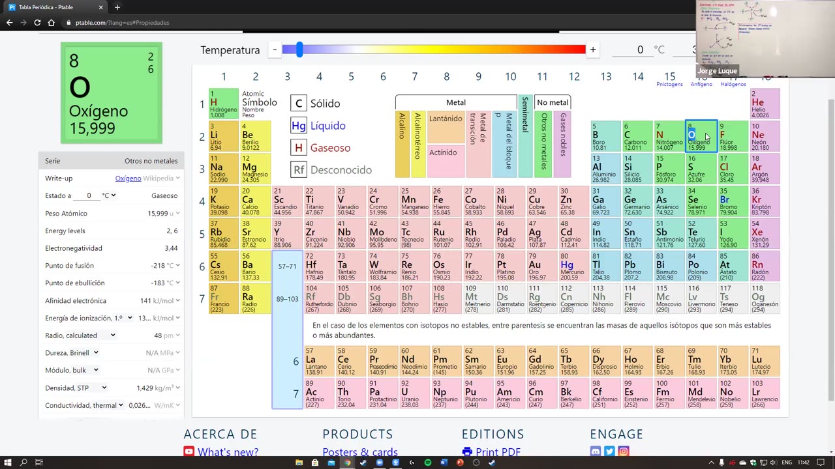Open the Punto de ebullición unit dropdown
Screen dimensions: 835x469
(174, 283)
